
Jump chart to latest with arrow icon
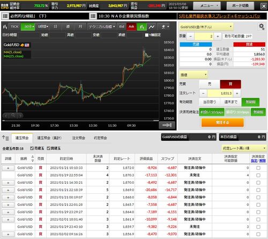click(167, 125)
